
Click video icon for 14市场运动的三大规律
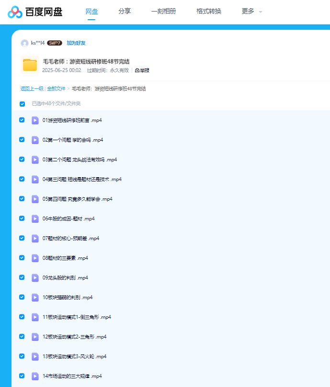pyautogui.click(x=35, y=376)
